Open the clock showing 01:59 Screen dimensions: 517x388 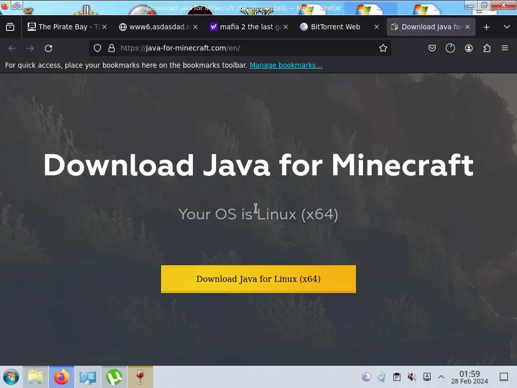[x=470, y=377]
